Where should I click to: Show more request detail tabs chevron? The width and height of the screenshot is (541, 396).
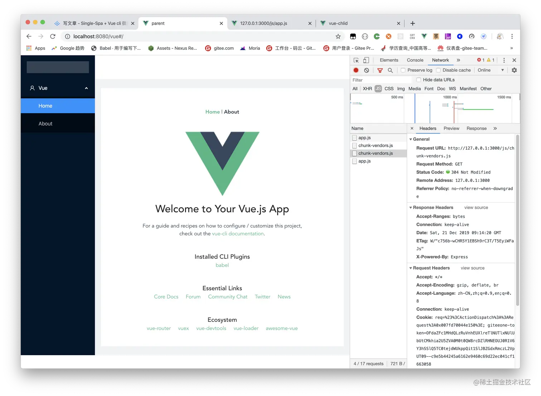(x=495, y=128)
